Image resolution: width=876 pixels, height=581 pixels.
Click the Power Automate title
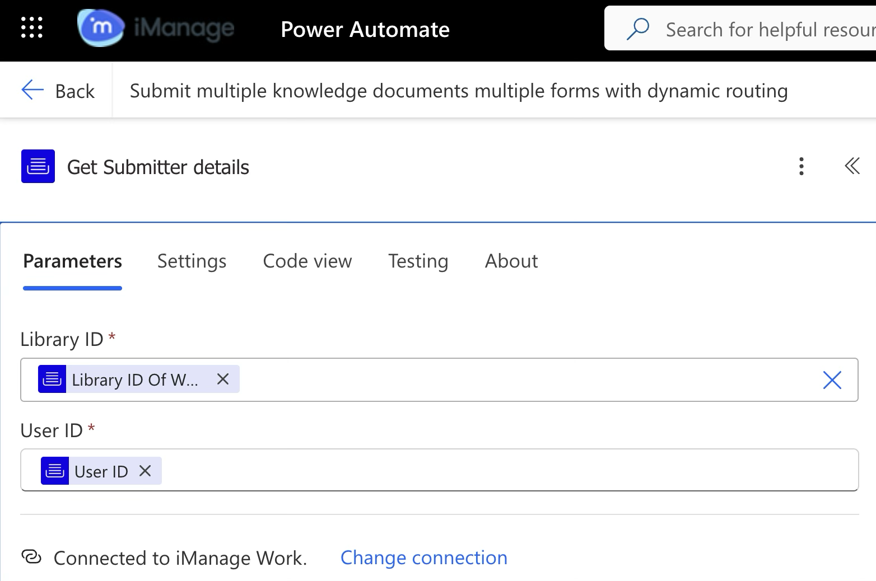tap(365, 29)
